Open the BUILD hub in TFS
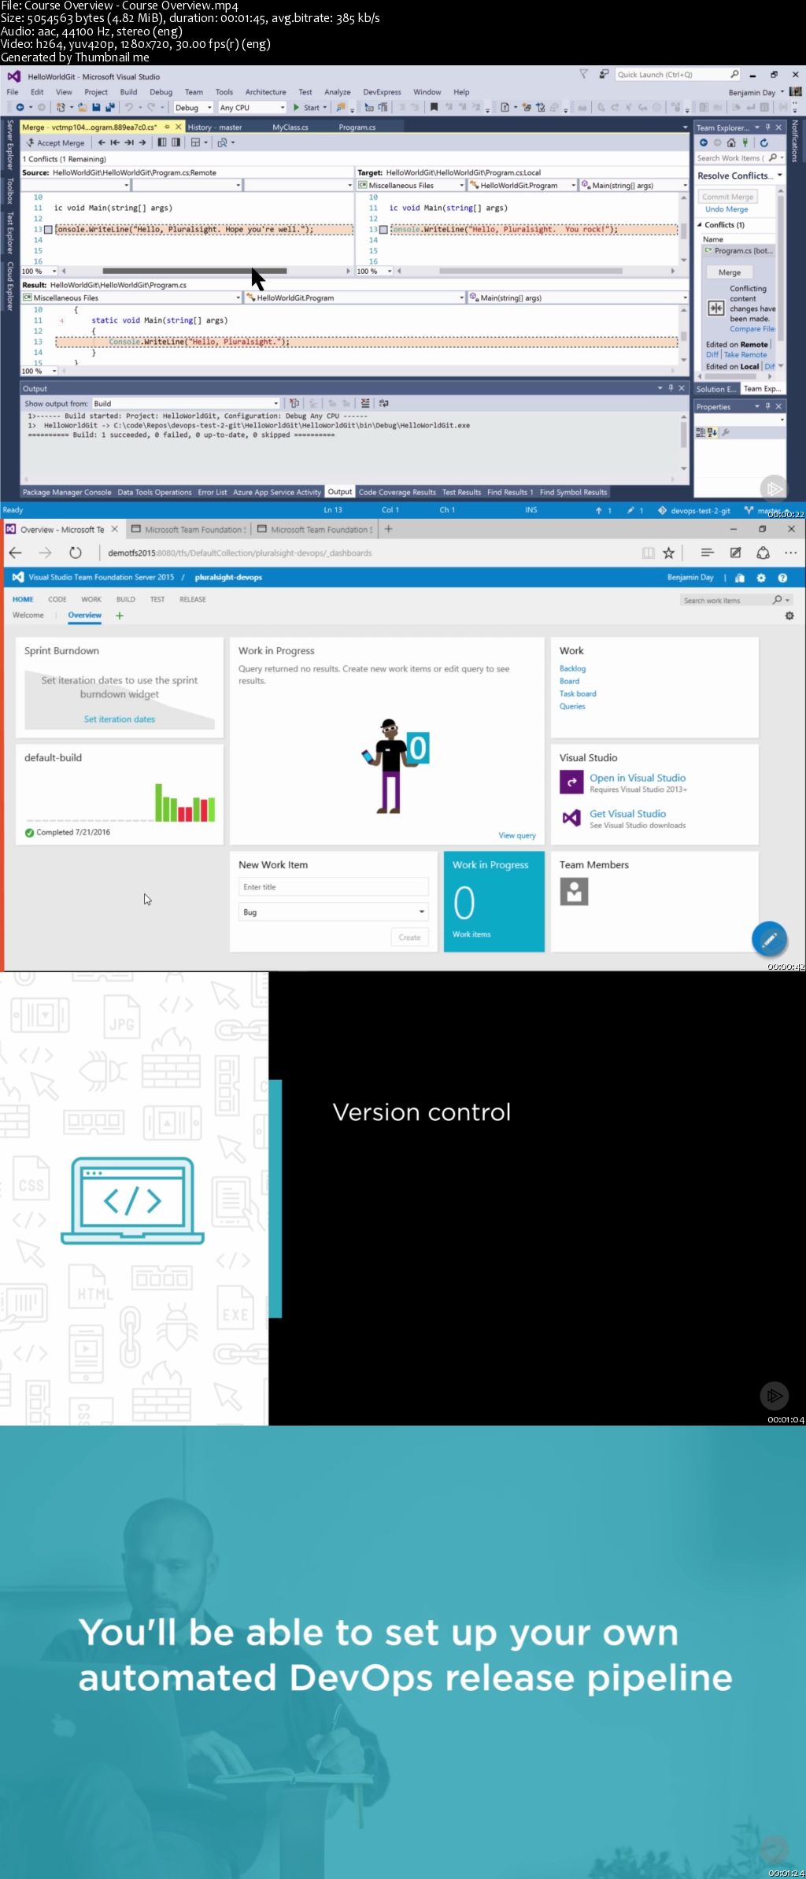The width and height of the screenshot is (806, 1879). tap(126, 599)
